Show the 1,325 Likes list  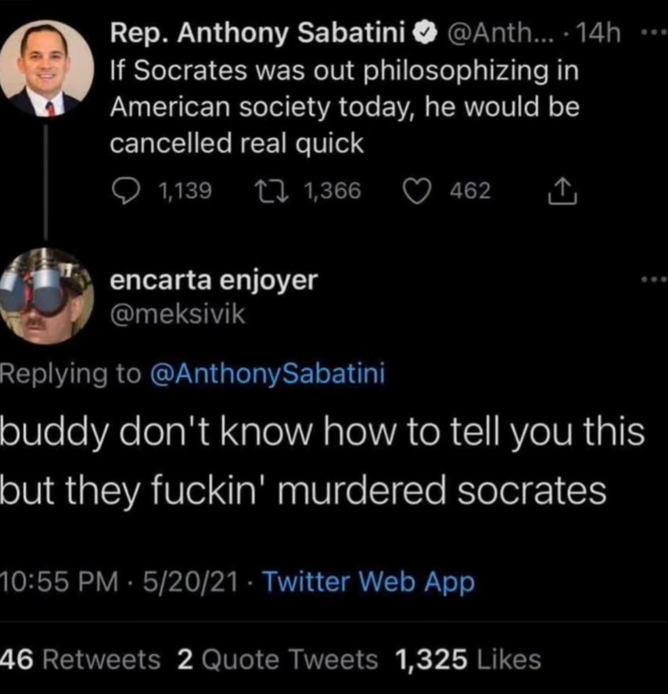(x=467, y=660)
